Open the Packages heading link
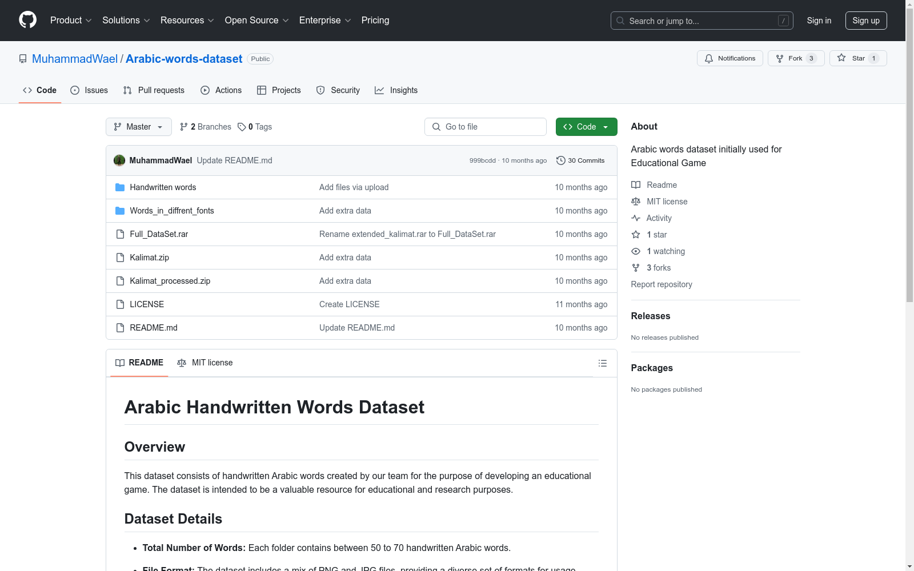 pos(652,368)
